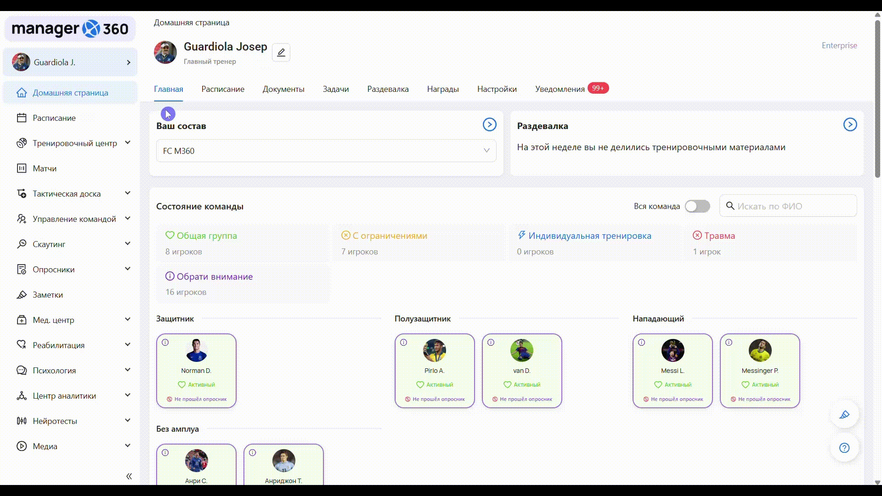The image size is (882, 496).
Task: Collapse the sidebar with double chevron icon
Action: click(129, 476)
